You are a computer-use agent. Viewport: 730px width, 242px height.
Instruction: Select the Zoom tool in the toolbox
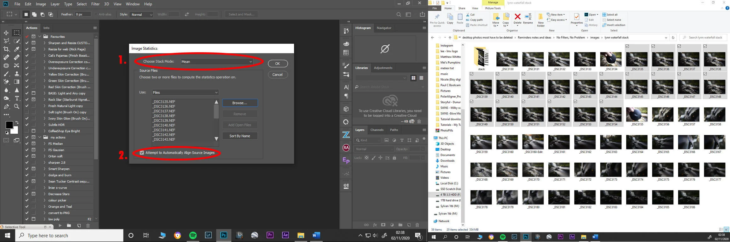coord(17,106)
